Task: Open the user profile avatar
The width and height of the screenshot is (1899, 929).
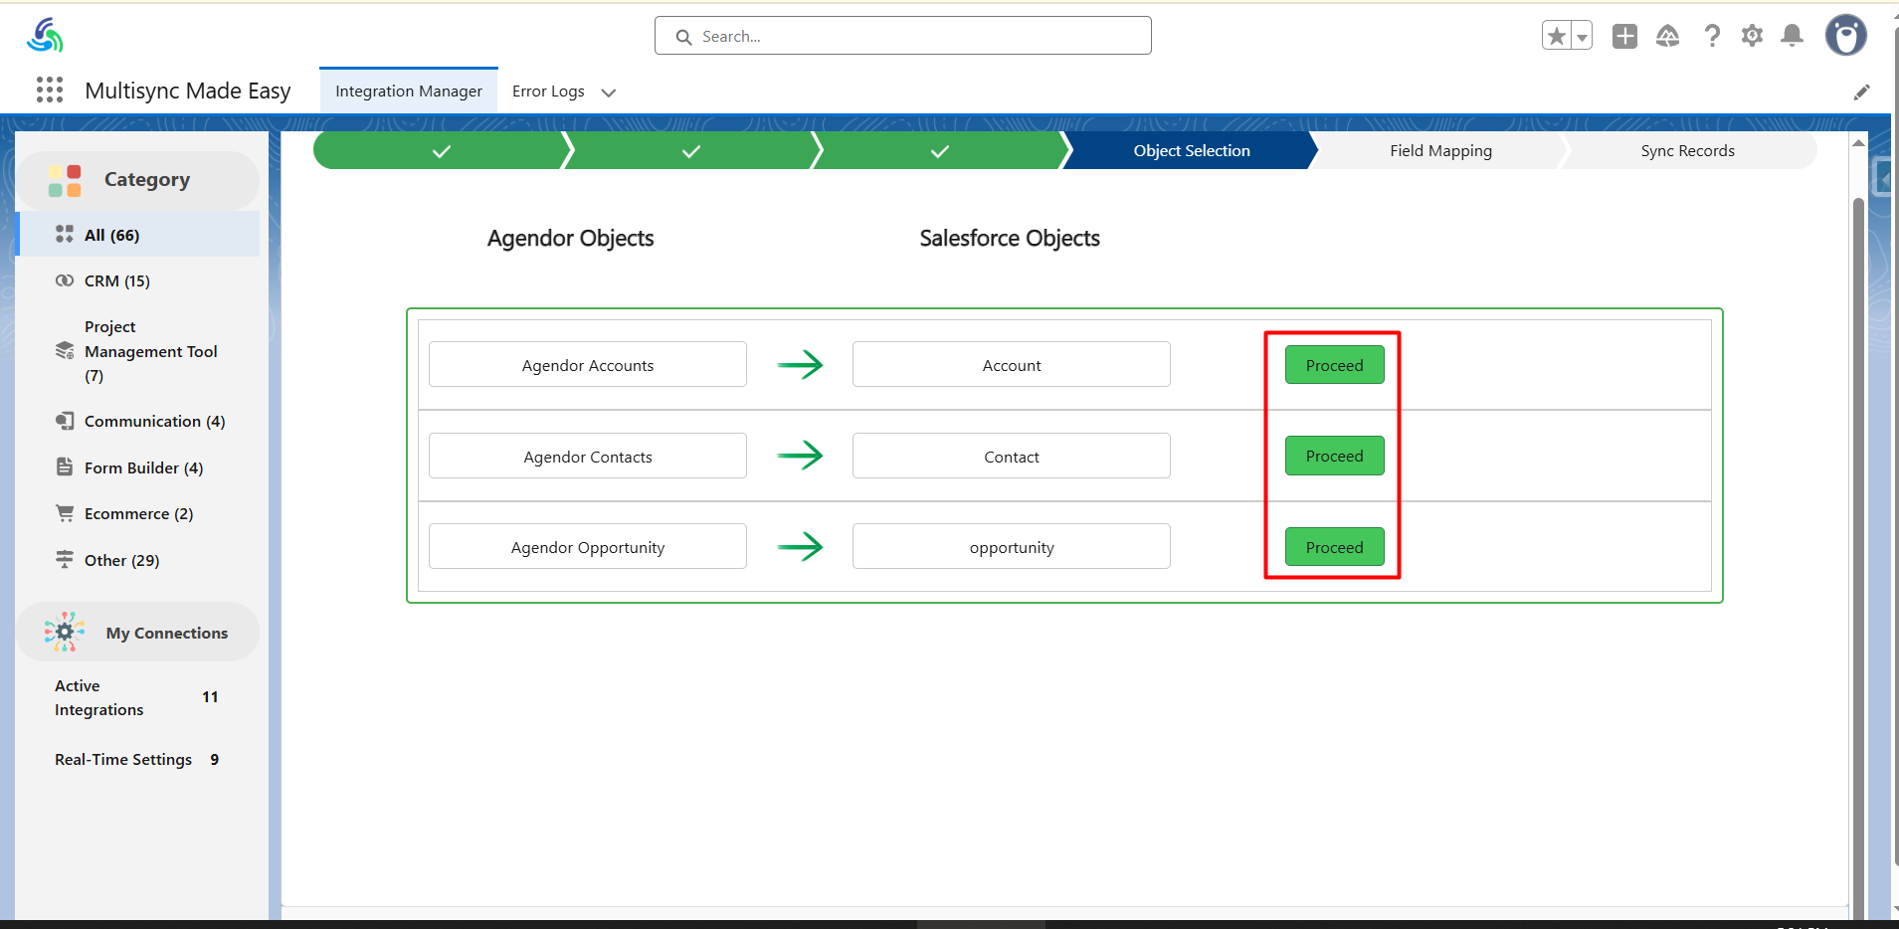Action: (1845, 36)
